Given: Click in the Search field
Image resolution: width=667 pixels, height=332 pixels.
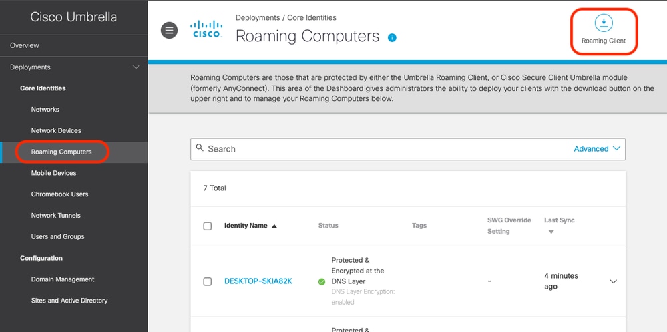Looking at the screenshot, I should [x=407, y=149].
